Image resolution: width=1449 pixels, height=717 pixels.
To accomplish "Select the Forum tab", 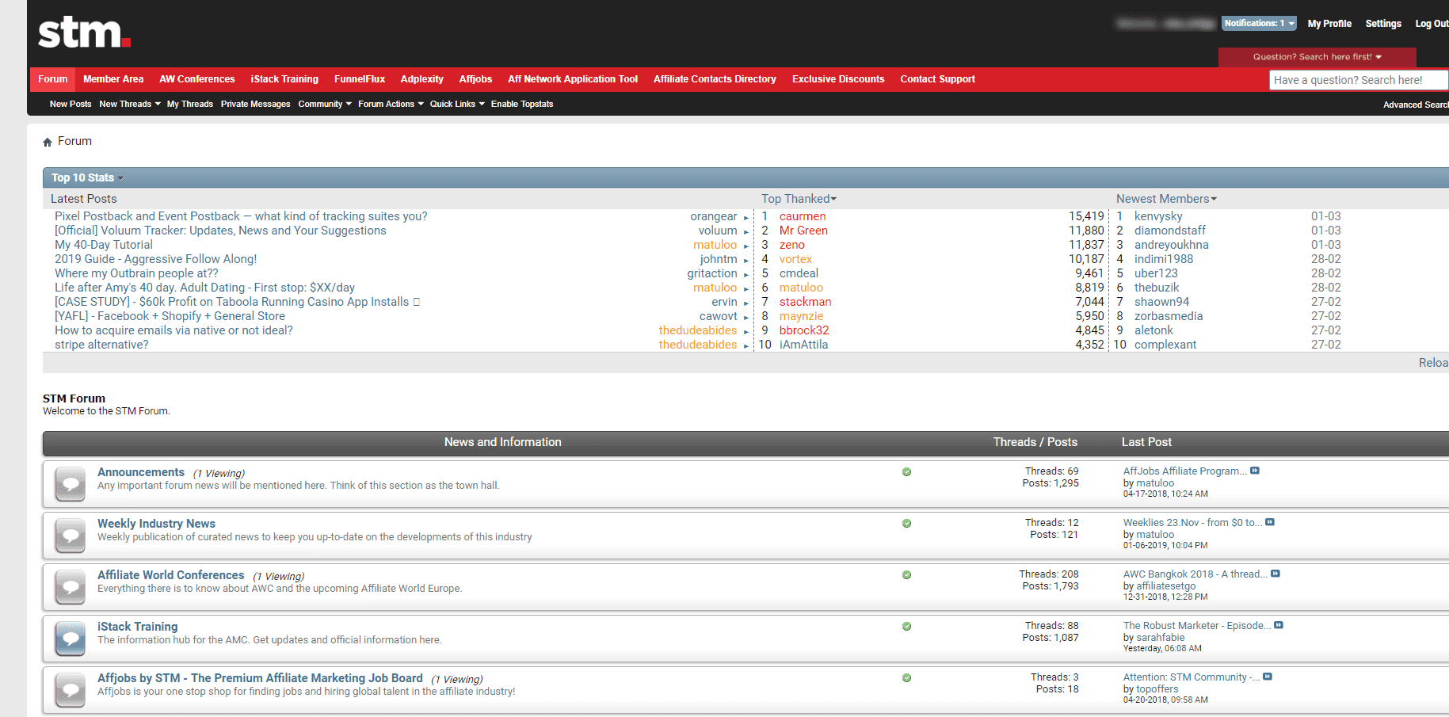I will pos(53,79).
